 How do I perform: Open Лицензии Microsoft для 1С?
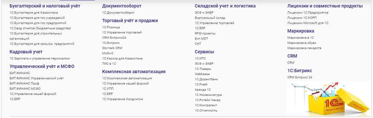click(x=308, y=23)
